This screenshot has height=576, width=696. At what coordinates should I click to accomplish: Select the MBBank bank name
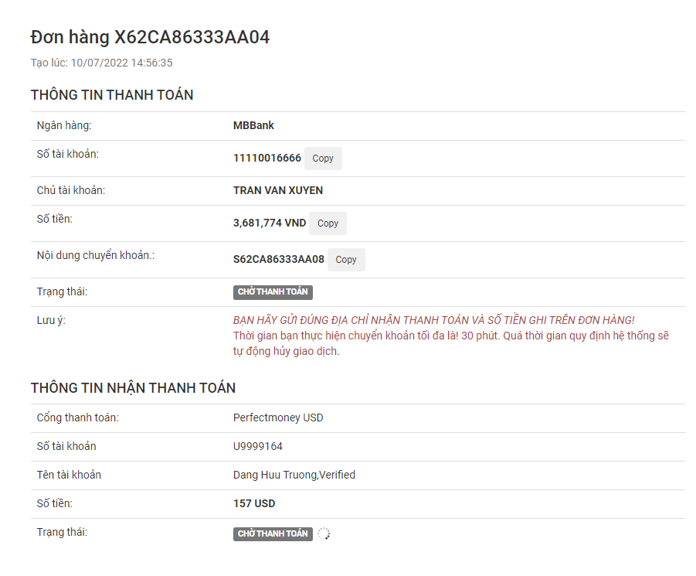(x=253, y=125)
